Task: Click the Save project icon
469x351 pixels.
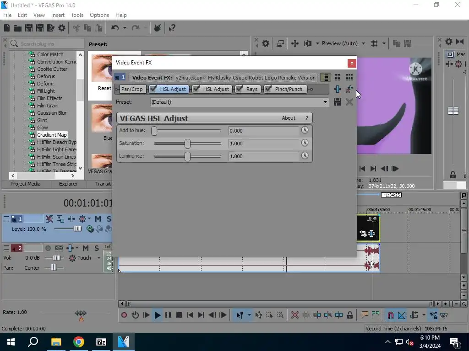Action: (x=29, y=28)
